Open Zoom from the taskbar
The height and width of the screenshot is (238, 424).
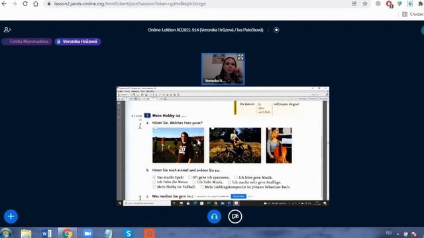pos(87,233)
